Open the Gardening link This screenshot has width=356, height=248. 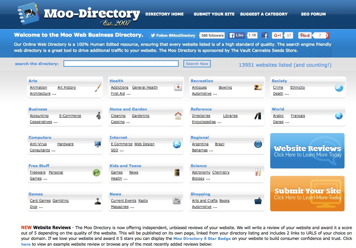pyautogui.click(x=141, y=116)
